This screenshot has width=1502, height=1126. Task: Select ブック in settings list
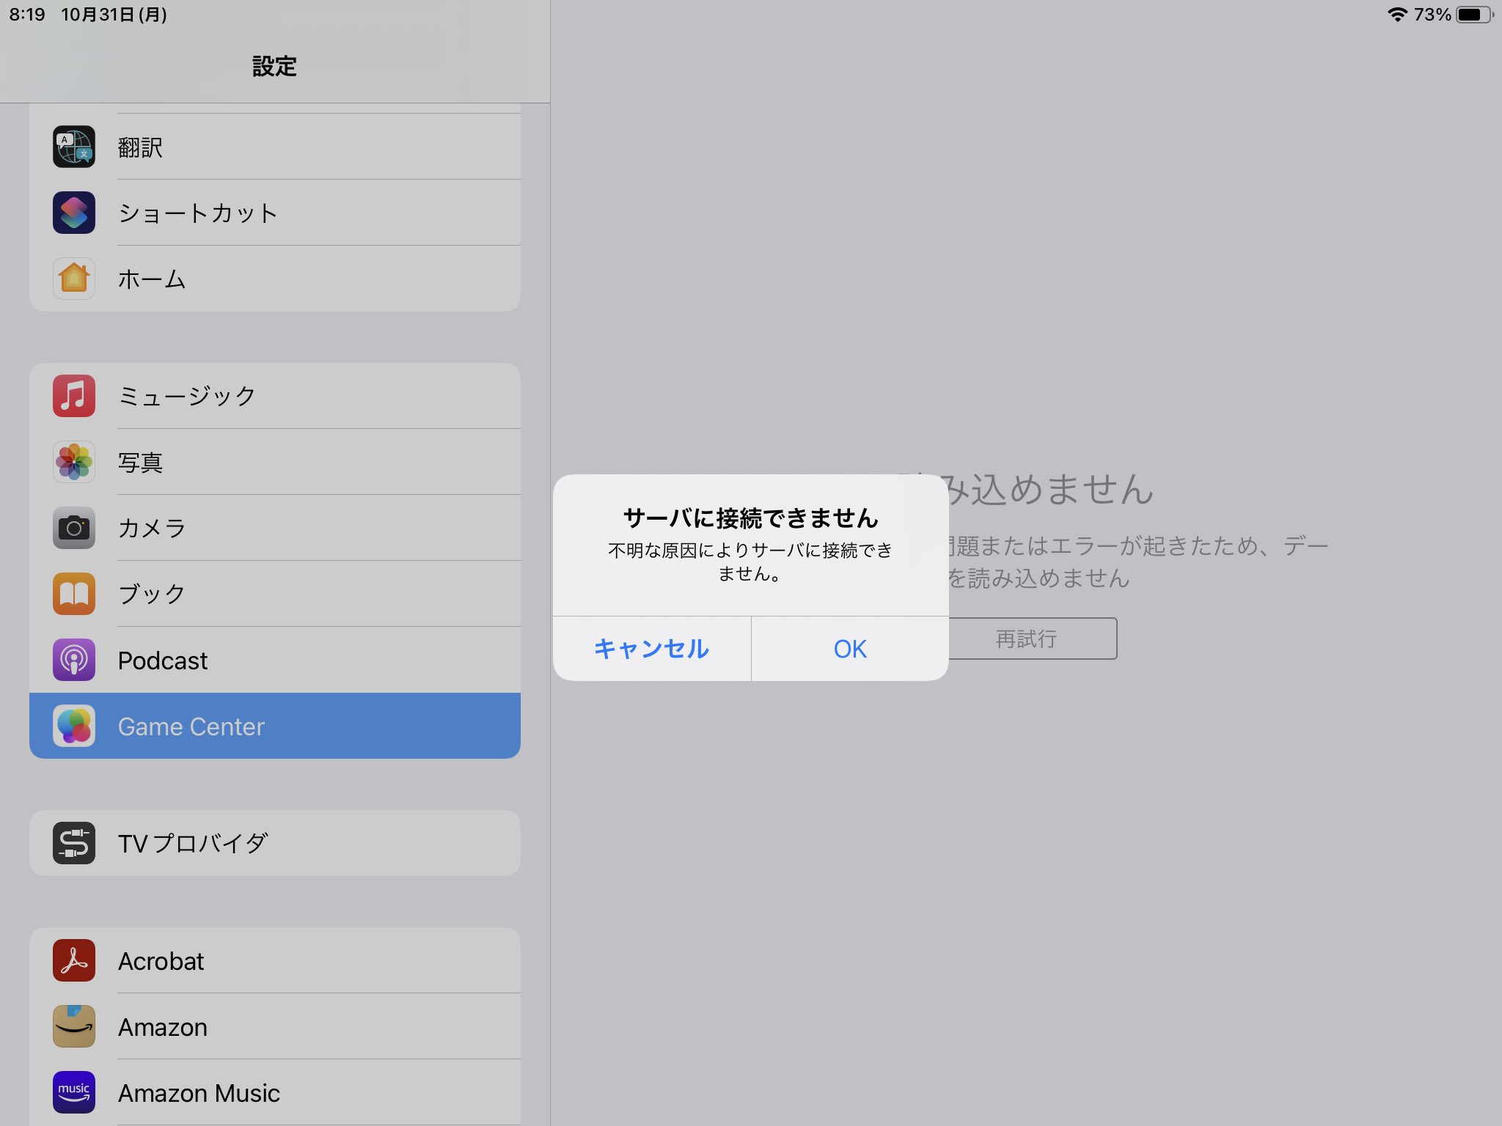[x=275, y=594]
